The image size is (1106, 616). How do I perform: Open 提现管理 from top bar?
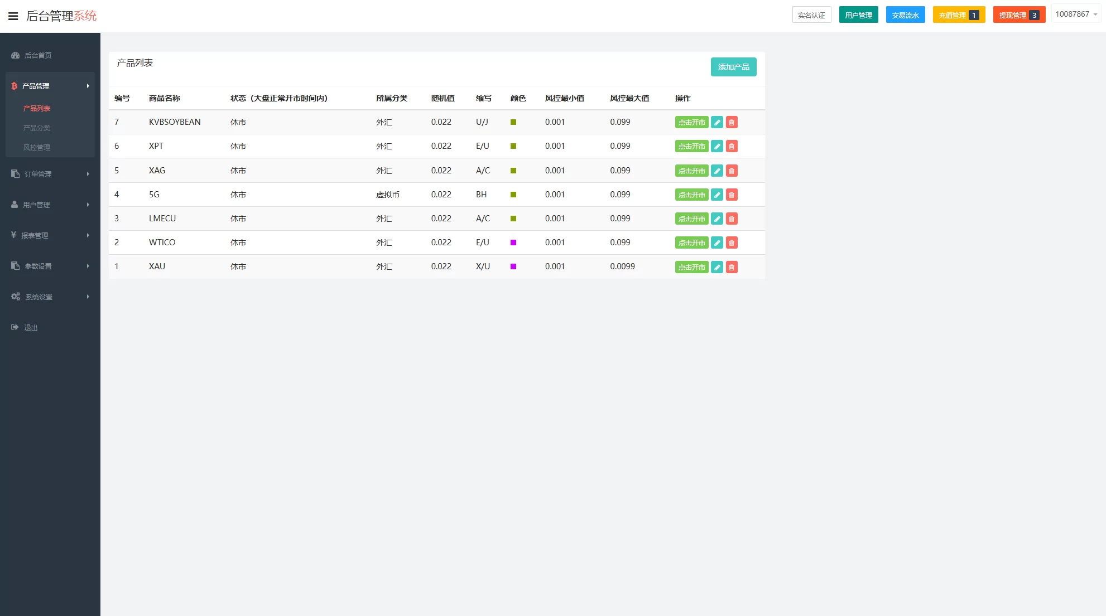[x=1018, y=15]
